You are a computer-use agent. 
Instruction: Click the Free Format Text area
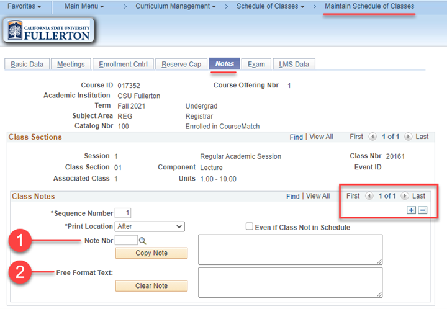pyautogui.click(x=290, y=282)
